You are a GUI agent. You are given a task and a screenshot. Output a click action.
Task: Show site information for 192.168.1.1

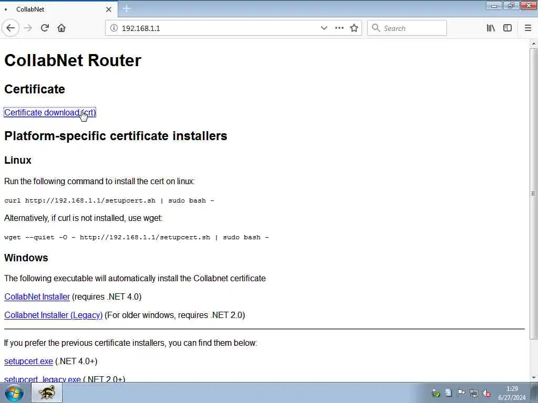[x=114, y=28]
